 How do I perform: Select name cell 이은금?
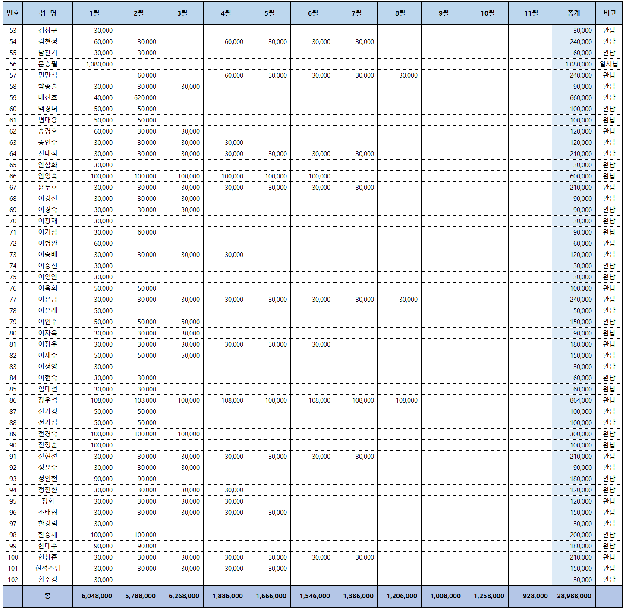coord(48,300)
